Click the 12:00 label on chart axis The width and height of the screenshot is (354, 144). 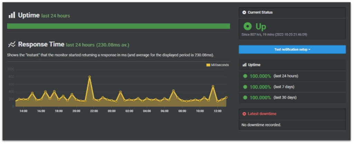tap(217, 111)
